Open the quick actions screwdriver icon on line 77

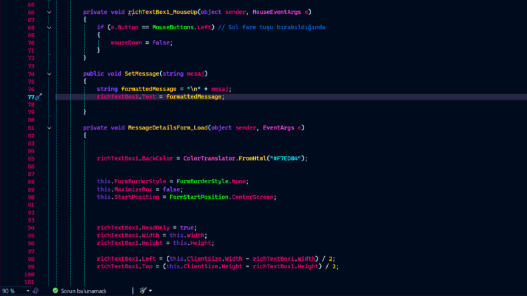tap(39, 97)
